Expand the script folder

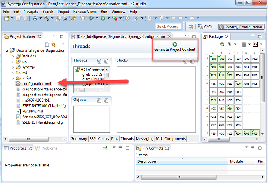click(13, 78)
